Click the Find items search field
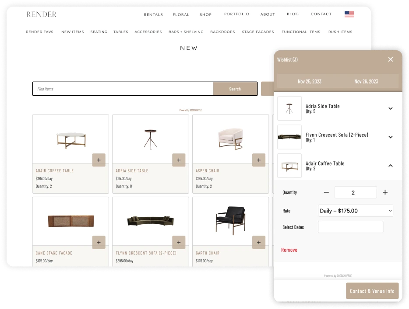This screenshot has width=409, height=309. [123, 89]
